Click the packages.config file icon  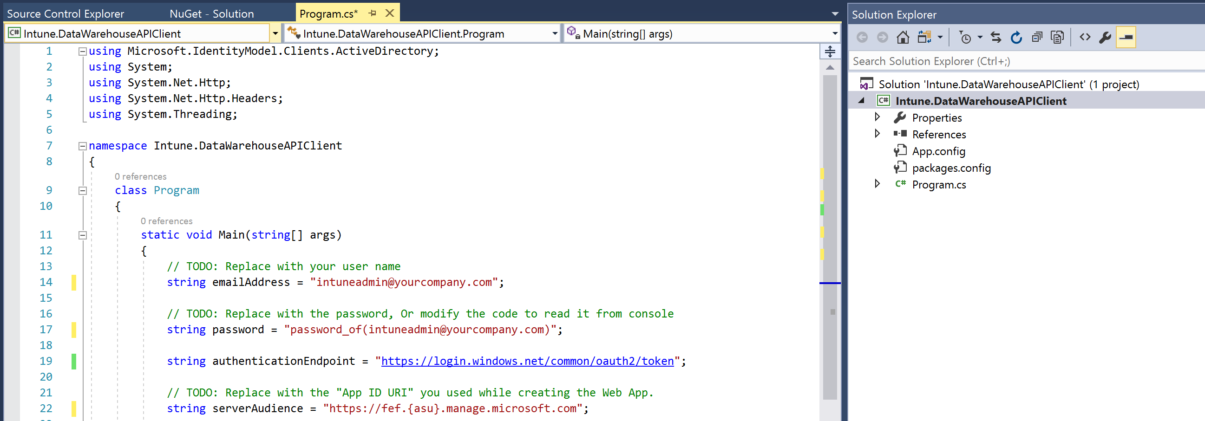coord(900,168)
